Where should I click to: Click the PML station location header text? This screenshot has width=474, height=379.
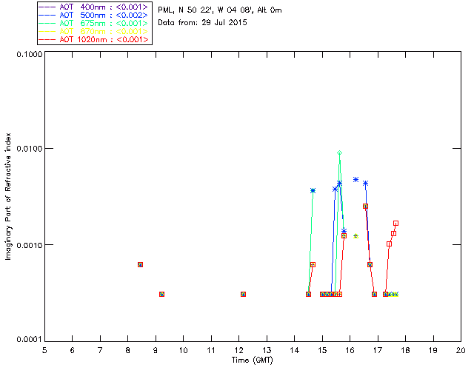(220, 10)
